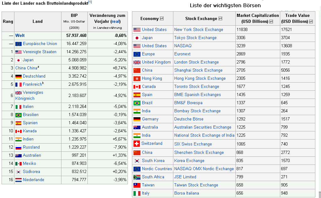Click the Switzerland flag icon

click(137, 144)
